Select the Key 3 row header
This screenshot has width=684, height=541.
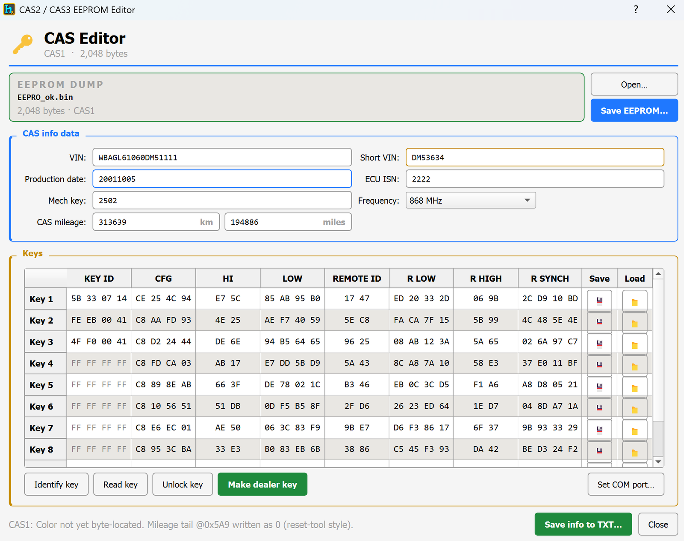46,342
